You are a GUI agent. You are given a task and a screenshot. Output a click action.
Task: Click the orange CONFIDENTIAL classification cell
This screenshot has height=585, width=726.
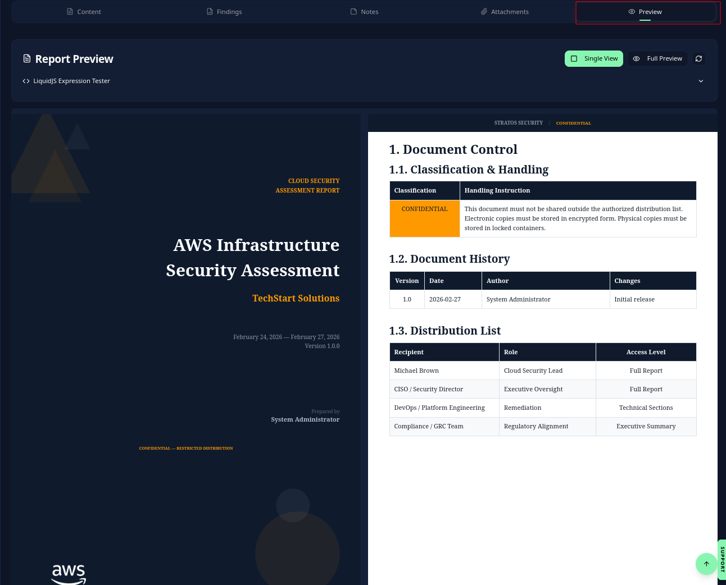[x=425, y=218]
